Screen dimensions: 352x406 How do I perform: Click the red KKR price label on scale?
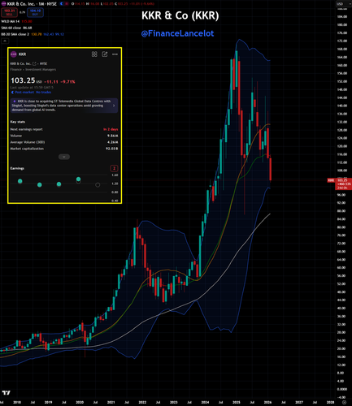pos(331,180)
